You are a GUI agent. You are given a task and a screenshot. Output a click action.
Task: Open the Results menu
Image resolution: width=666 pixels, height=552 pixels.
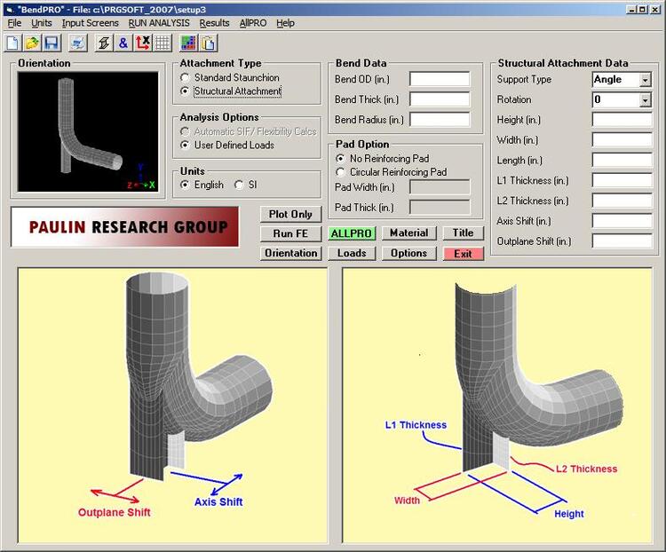[214, 23]
